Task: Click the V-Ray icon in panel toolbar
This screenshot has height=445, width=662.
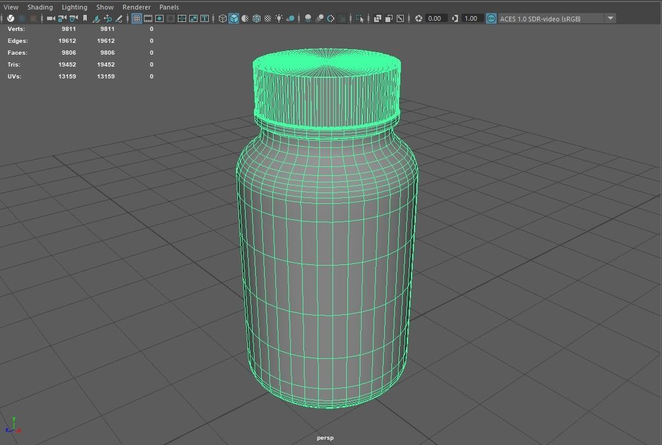Action: point(11,18)
